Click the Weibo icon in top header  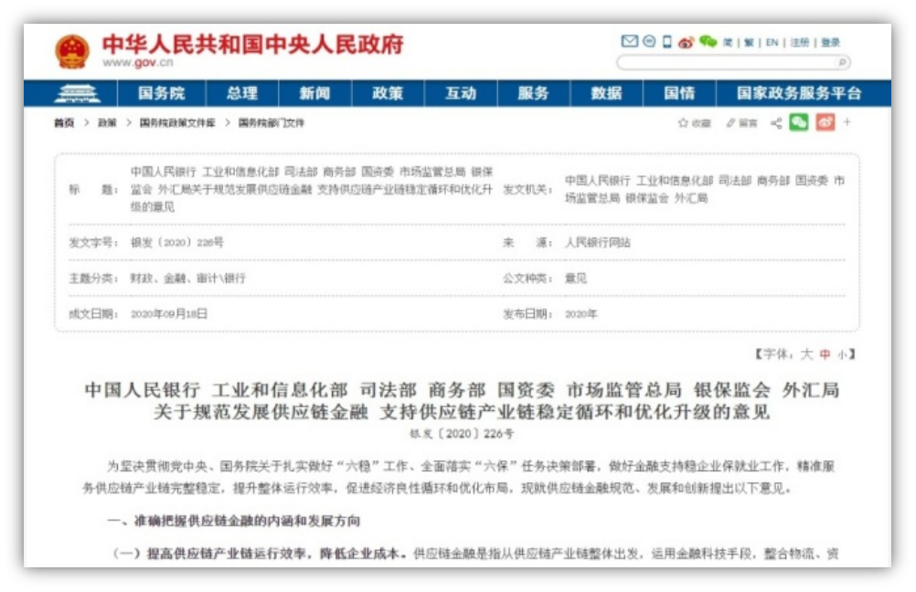click(686, 42)
